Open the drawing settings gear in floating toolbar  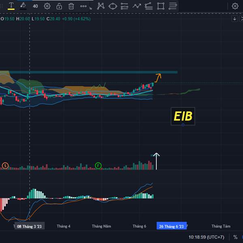click(x=47, y=6)
